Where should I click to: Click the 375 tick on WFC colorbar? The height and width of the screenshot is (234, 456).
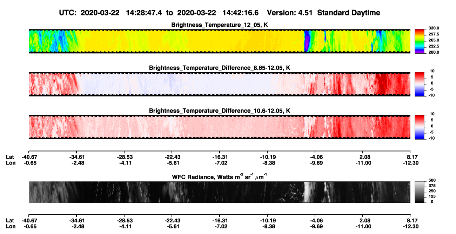pos(432,186)
